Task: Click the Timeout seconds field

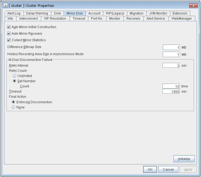Action: tap(171, 92)
